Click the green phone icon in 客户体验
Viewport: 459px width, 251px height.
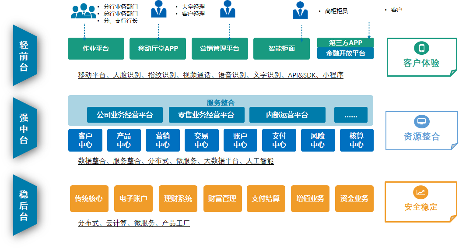tap(421, 48)
